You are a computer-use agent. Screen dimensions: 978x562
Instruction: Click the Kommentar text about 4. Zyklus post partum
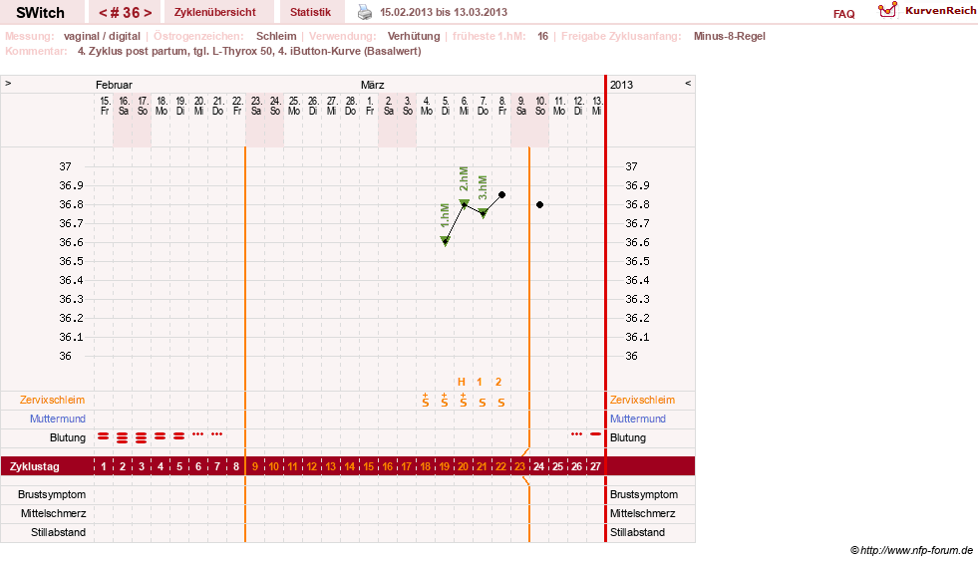coord(249,51)
